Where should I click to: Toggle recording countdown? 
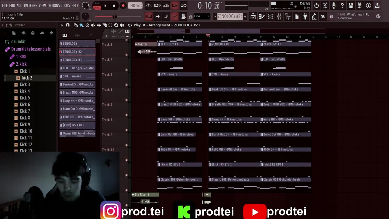[x=166, y=5]
